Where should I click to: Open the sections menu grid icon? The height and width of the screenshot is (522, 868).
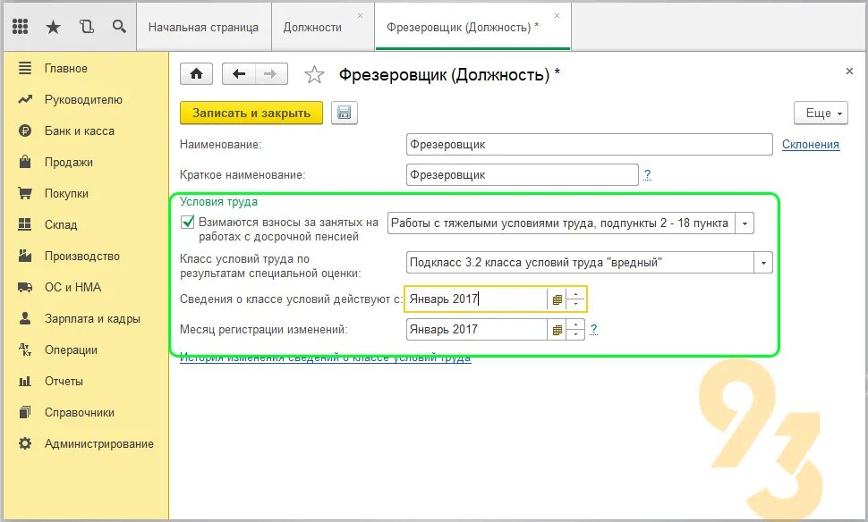(21, 27)
